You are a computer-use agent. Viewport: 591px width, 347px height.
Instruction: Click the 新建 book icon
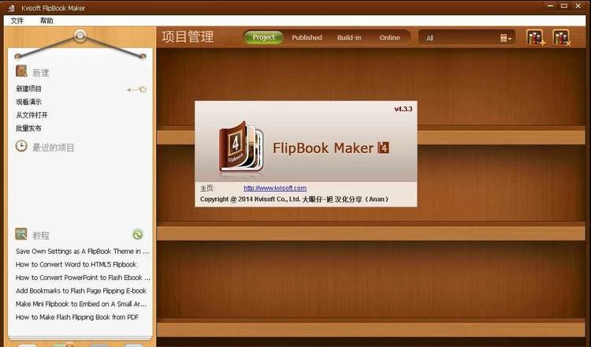21,71
